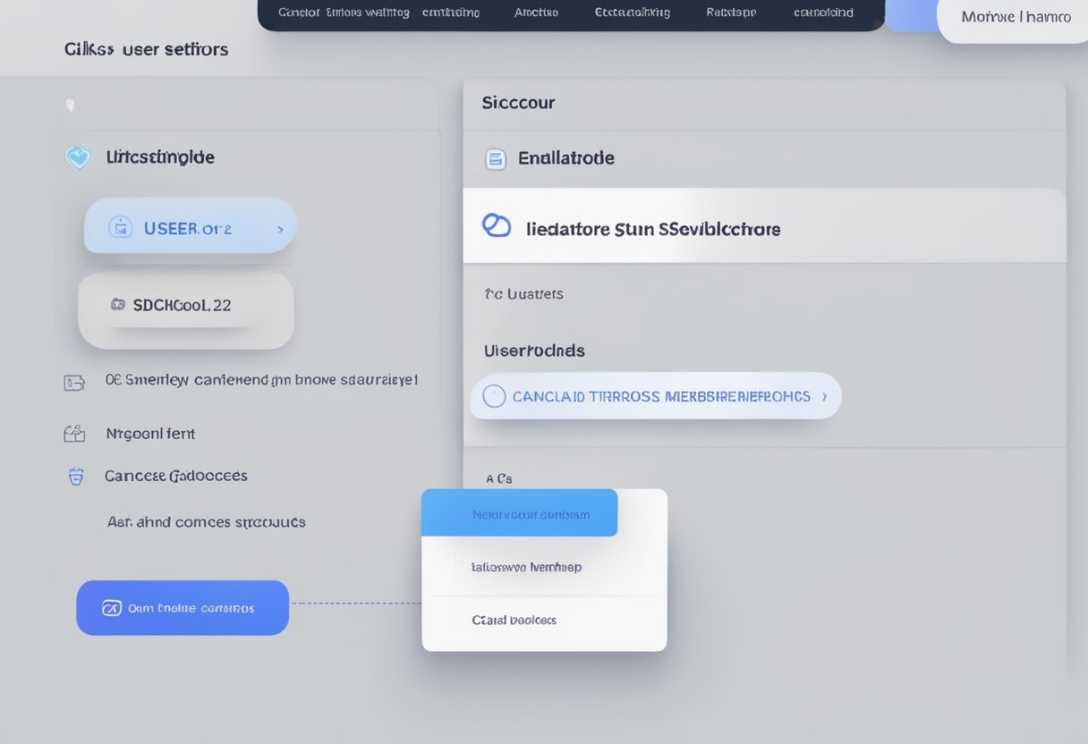Select the radio circle in CANCLAID TIRROSS row
1088x744 pixels.
(494, 396)
